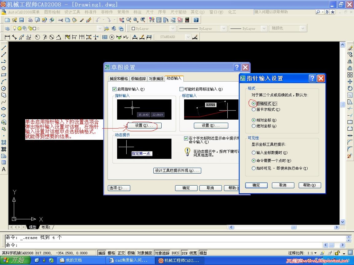
Task: Click the Print icon
Action: (x=30, y=20)
